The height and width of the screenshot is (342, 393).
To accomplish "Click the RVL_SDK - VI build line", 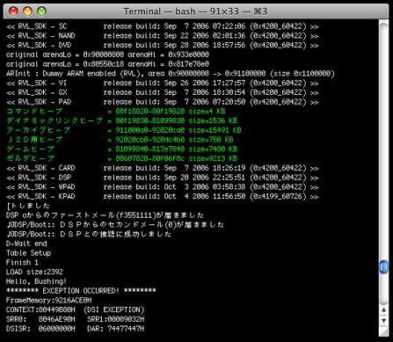I will click(163, 83).
